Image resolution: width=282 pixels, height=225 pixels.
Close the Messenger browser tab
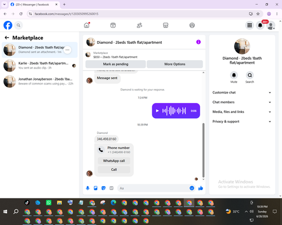click(56, 4)
